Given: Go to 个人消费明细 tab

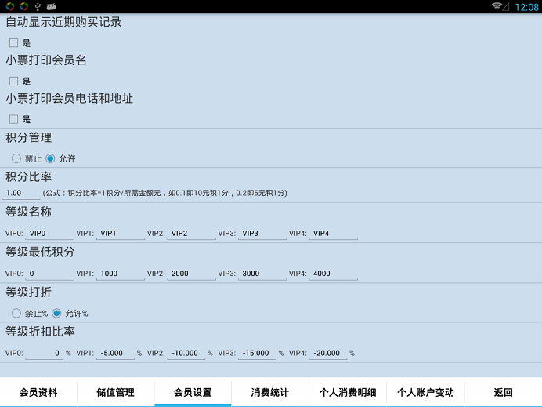Looking at the screenshot, I should [x=348, y=393].
